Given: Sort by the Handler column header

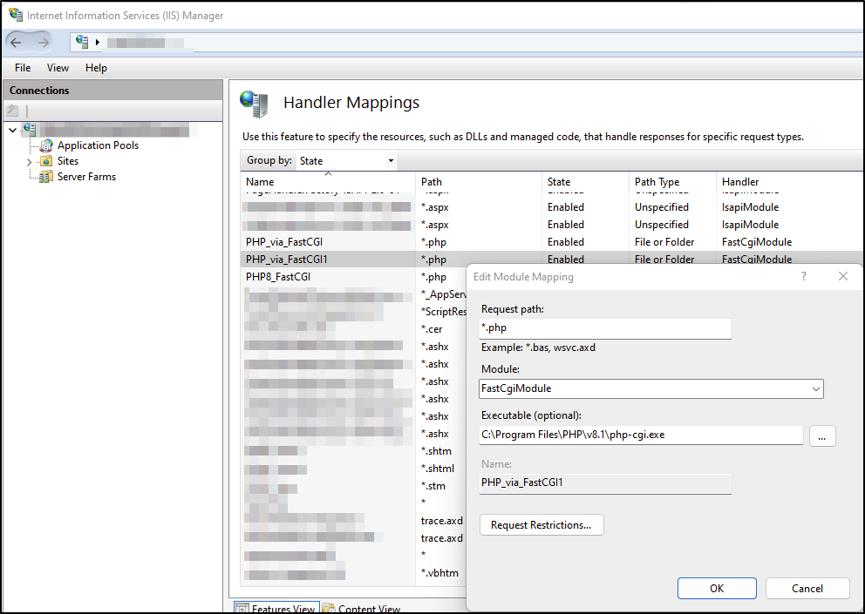Looking at the screenshot, I should (x=790, y=182).
